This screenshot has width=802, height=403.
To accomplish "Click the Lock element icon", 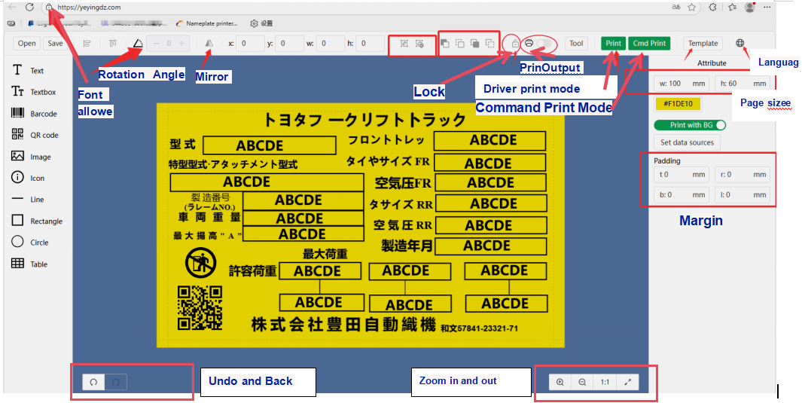I will pos(514,44).
